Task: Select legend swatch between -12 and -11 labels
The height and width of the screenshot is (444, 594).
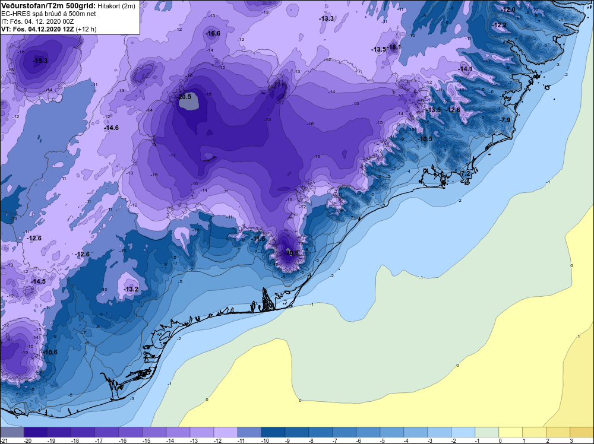Action: pyautogui.click(x=226, y=432)
